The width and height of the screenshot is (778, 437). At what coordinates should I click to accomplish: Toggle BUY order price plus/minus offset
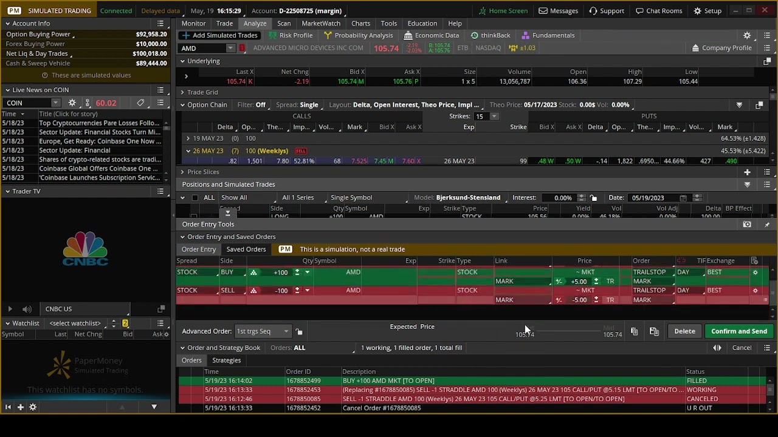(559, 282)
